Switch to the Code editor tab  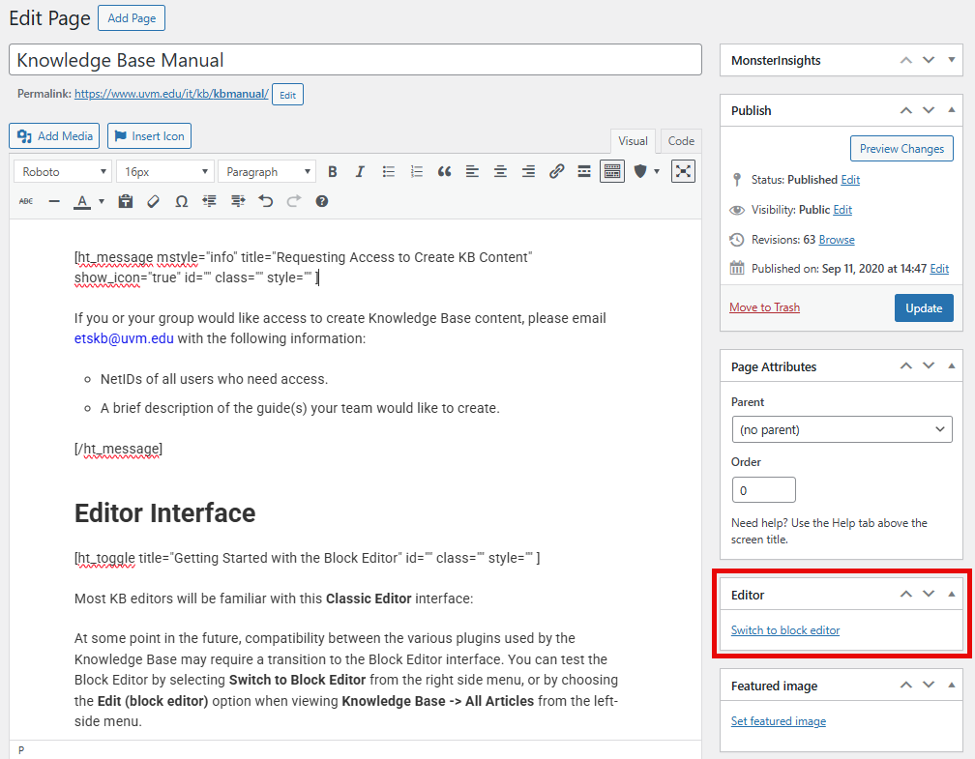(x=681, y=141)
